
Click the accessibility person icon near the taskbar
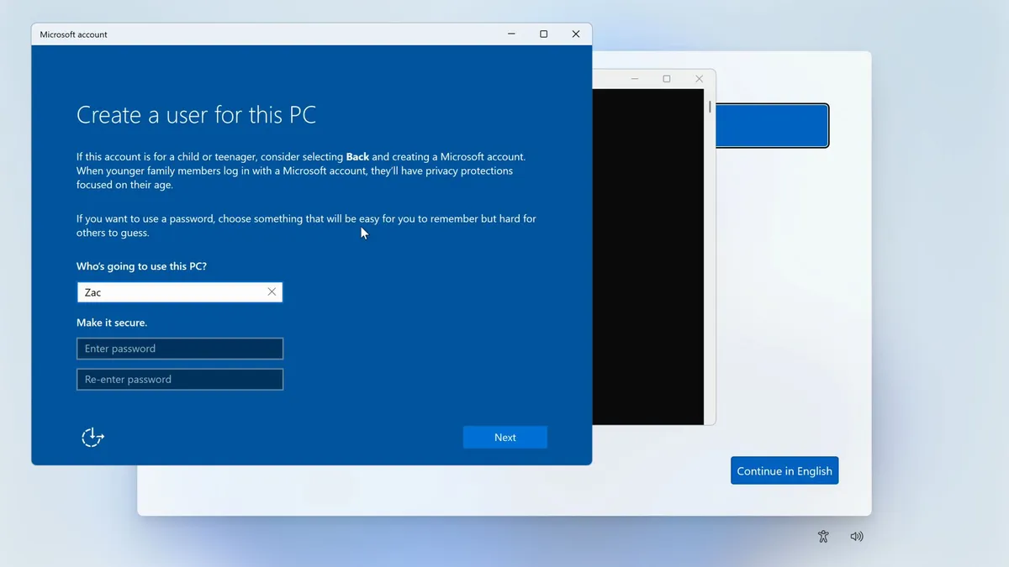point(823,536)
